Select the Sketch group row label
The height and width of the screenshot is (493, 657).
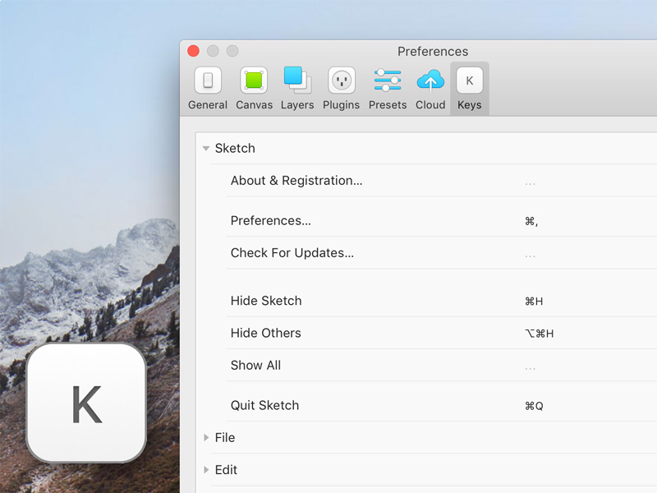pyautogui.click(x=235, y=149)
